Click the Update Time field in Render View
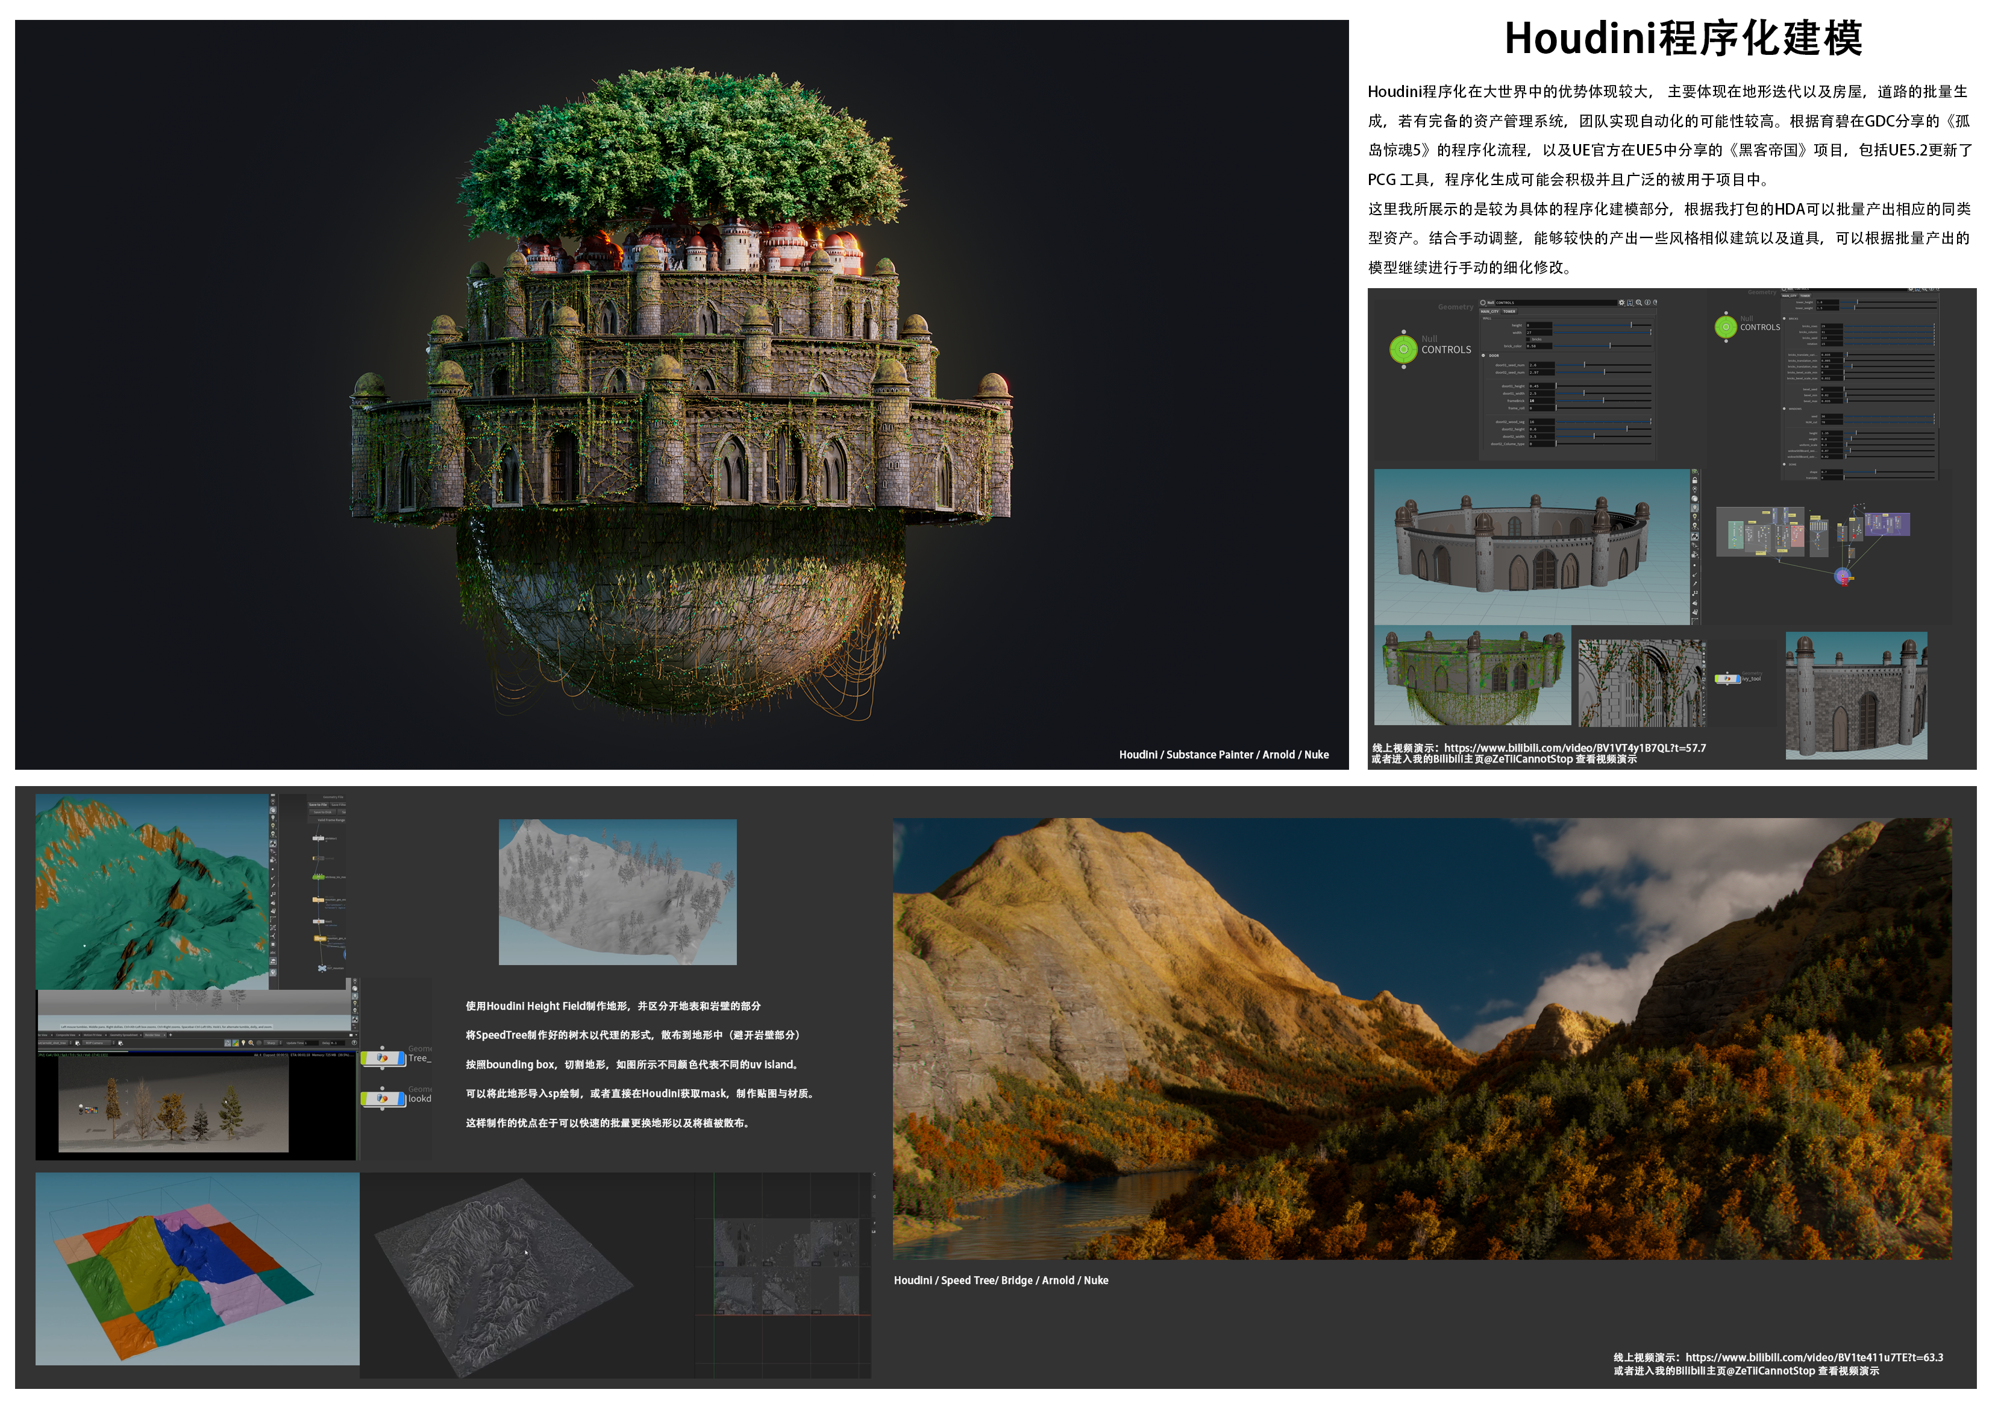The width and height of the screenshot is (1995, 1410). click(x=312, y=1043)
